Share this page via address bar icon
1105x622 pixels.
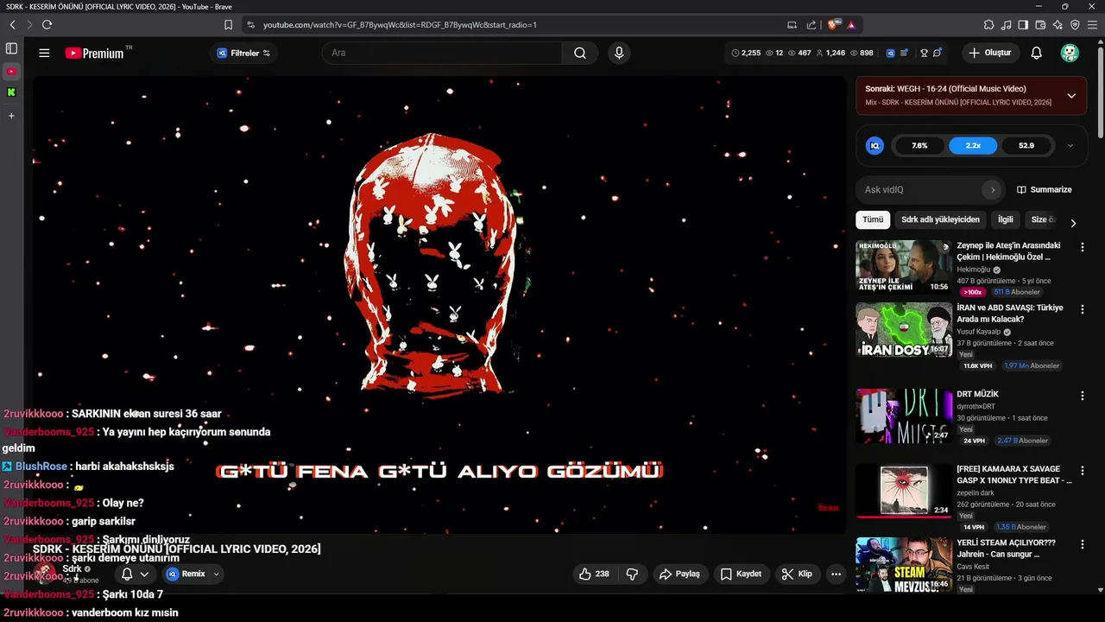811,24
